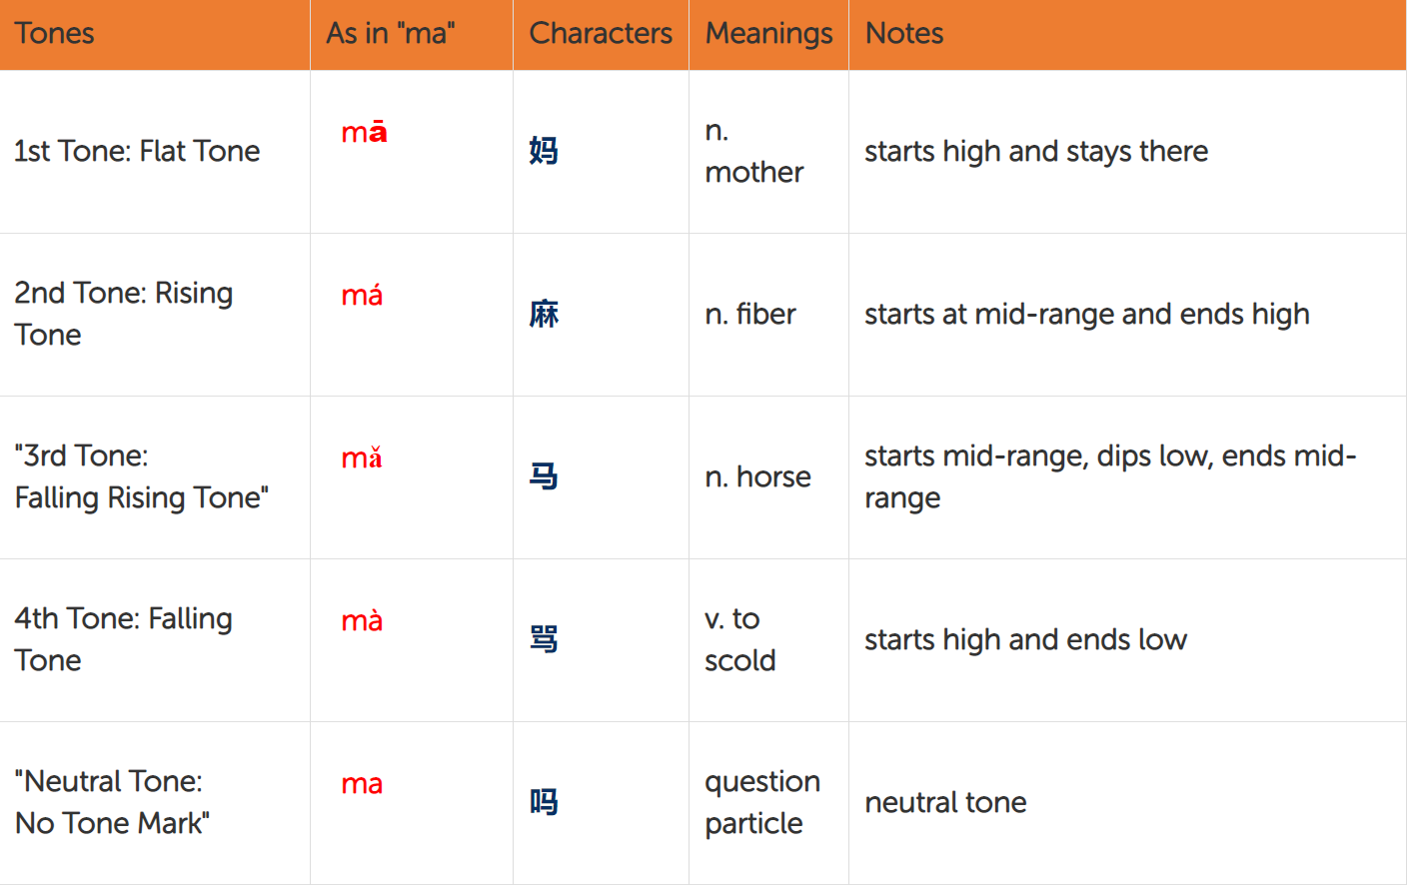Click the Tones column header
The width and height of the screenshot is (1409, 889).
click(x=54, y=33)
